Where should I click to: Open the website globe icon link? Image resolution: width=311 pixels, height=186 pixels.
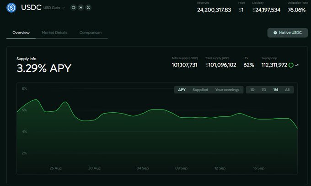tap(73, 7)
